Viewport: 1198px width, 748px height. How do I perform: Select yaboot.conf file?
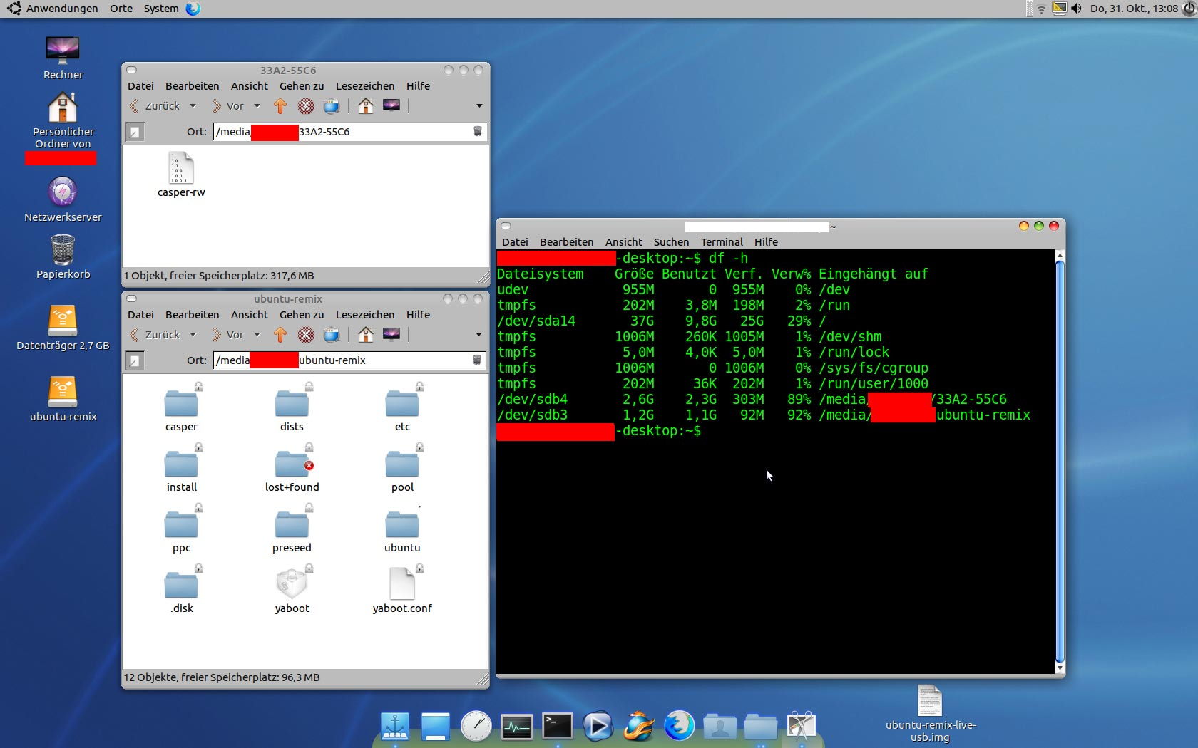(x=402, y=589)
